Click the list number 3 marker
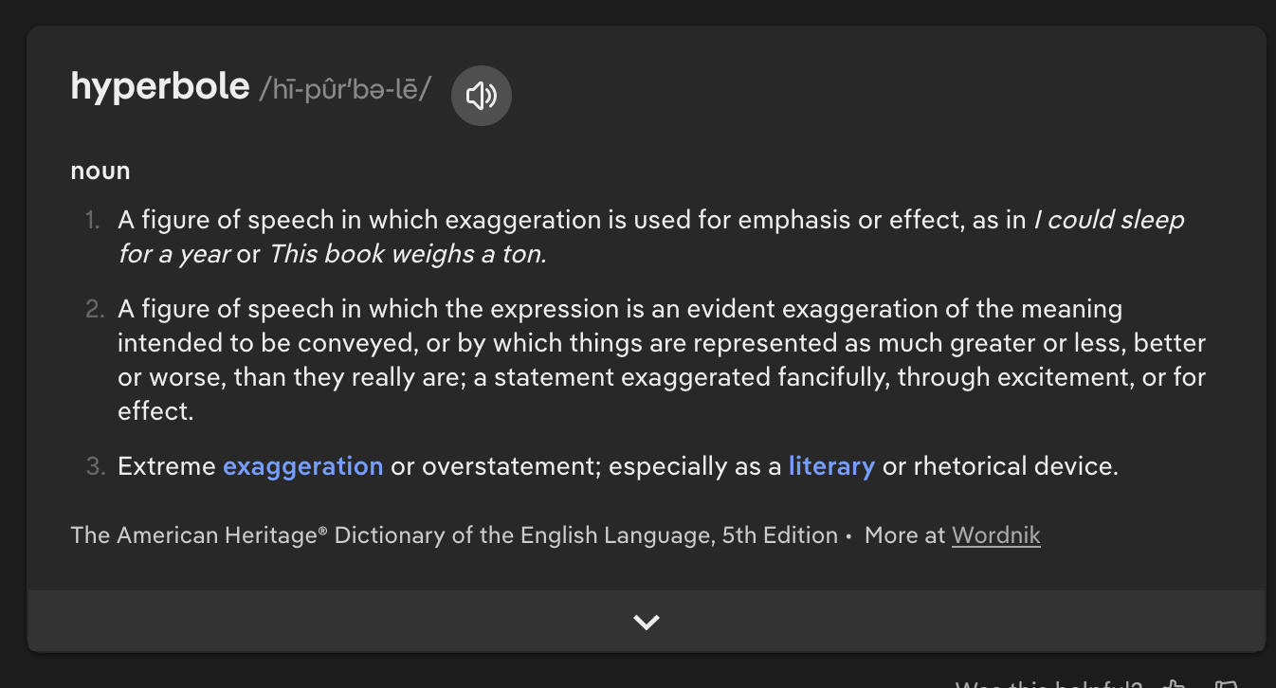This screenshot has height=688, width=1276. (x=93, y=467)
